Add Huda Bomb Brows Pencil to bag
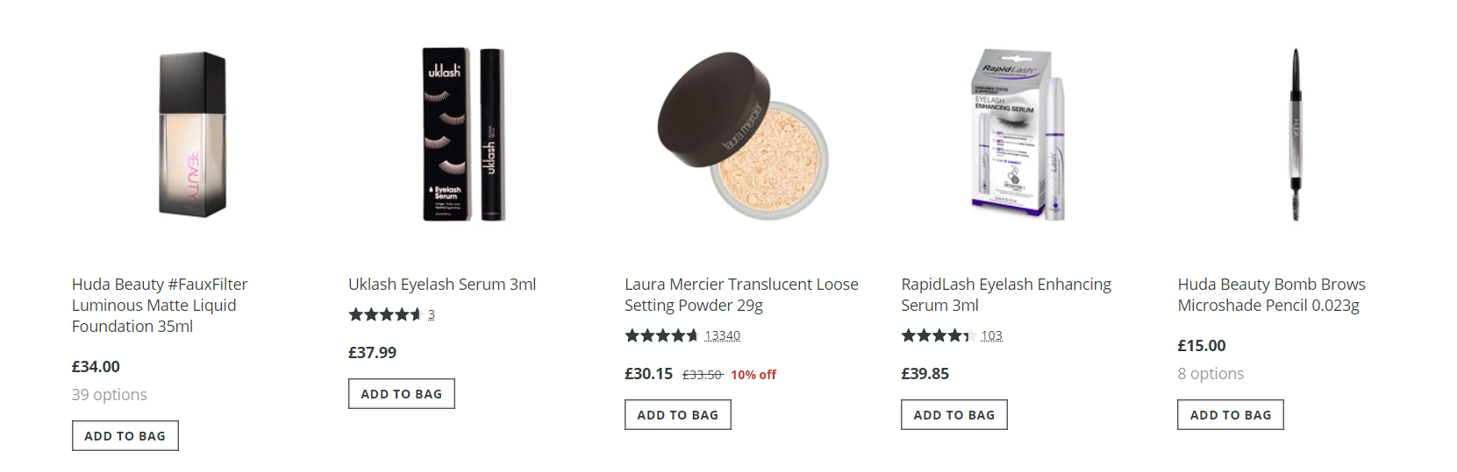This screenshot has height=472, width=1457. click(x=1231, y=415)
